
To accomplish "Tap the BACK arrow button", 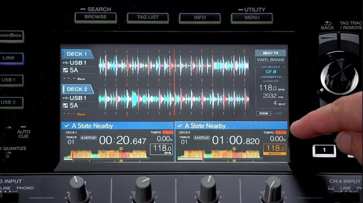I will pos(327,26).
